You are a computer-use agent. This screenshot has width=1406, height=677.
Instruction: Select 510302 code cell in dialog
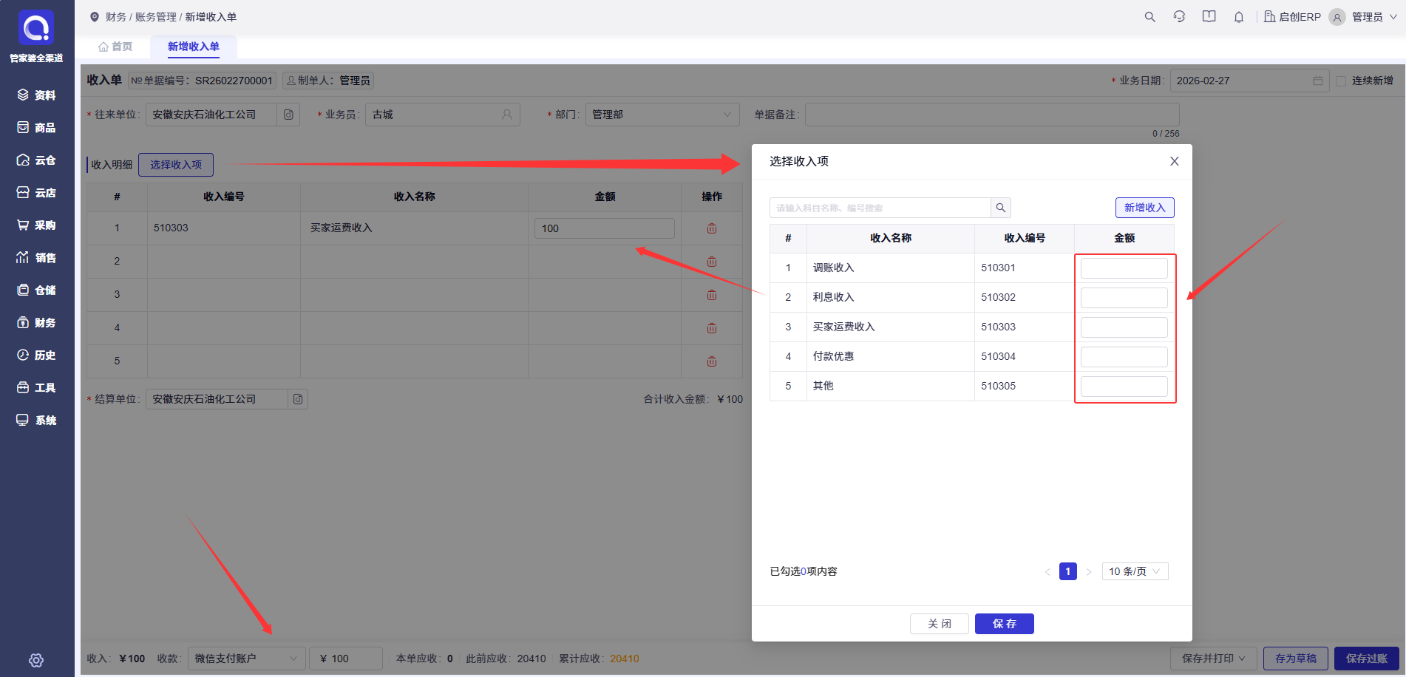[1025, 297]
